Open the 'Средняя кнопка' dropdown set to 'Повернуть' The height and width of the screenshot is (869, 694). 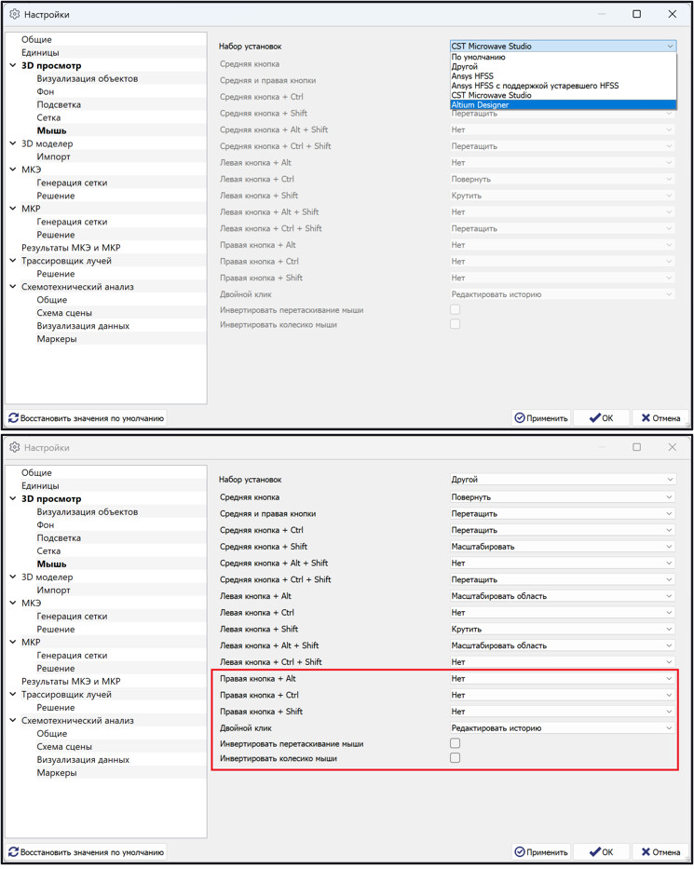click(x=563, y=497)
